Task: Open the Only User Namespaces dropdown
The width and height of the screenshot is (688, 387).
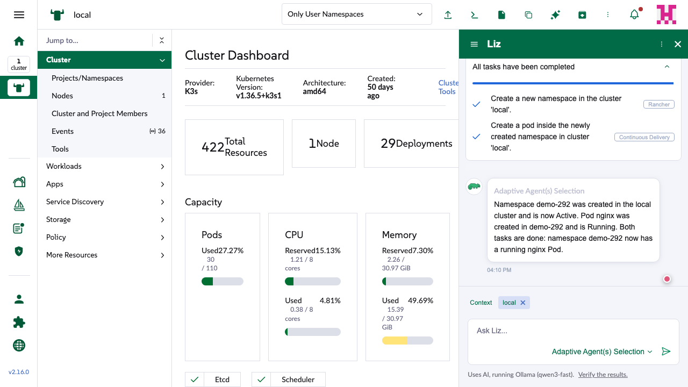Action: (357, 15)
